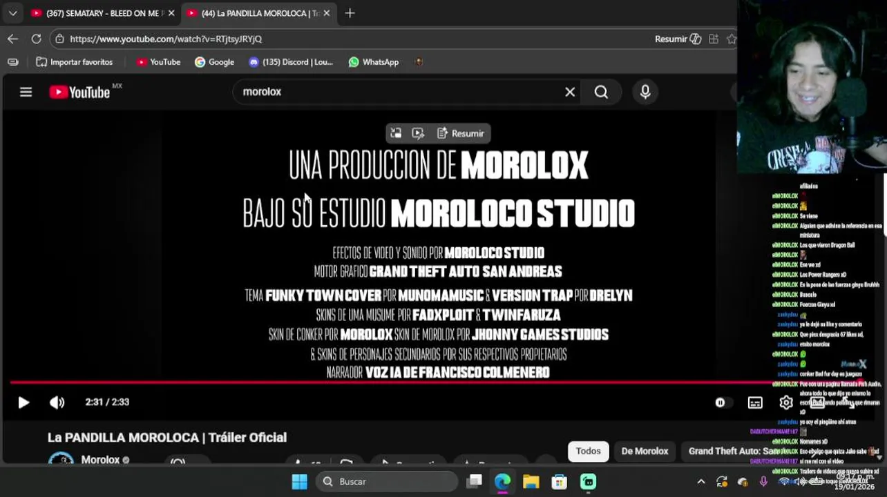Image resolution: width=887 pixels, height=497 pixels.
Task: Expand hidden system tray icons chevron
Action: pyautogui.click(x=700, y=482)
